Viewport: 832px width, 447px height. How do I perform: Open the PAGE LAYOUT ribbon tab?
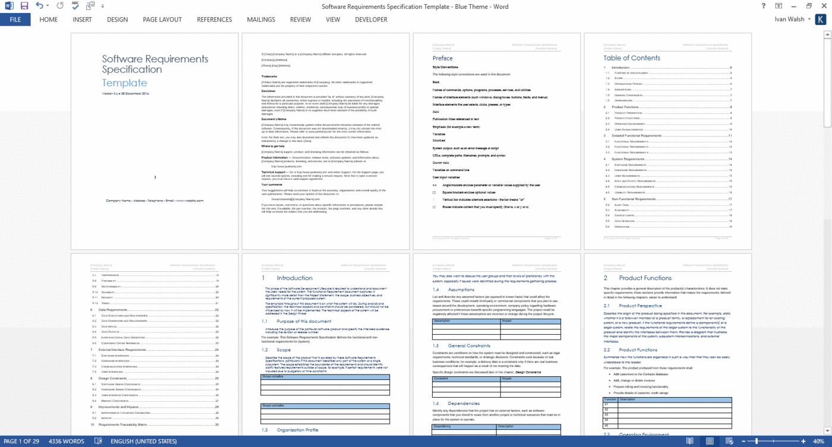[x=162, y=20]
